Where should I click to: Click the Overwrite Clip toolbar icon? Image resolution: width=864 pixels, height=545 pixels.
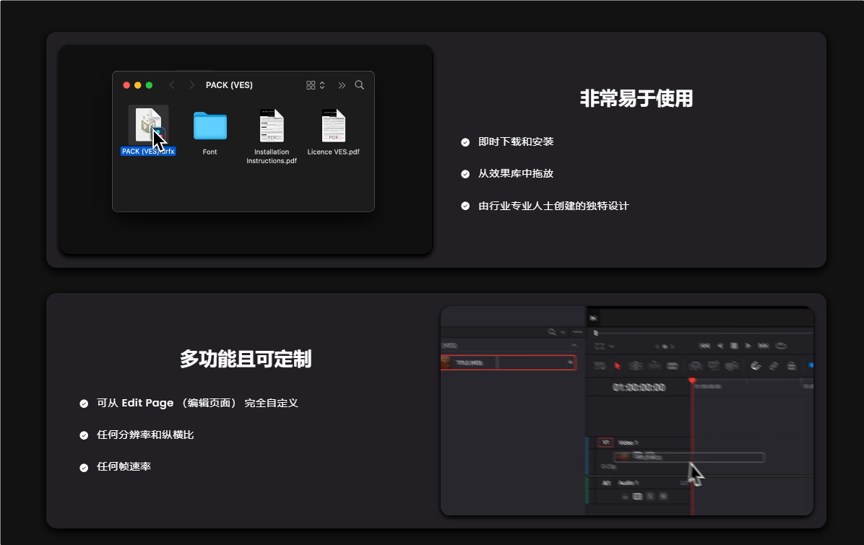(714, 365)
